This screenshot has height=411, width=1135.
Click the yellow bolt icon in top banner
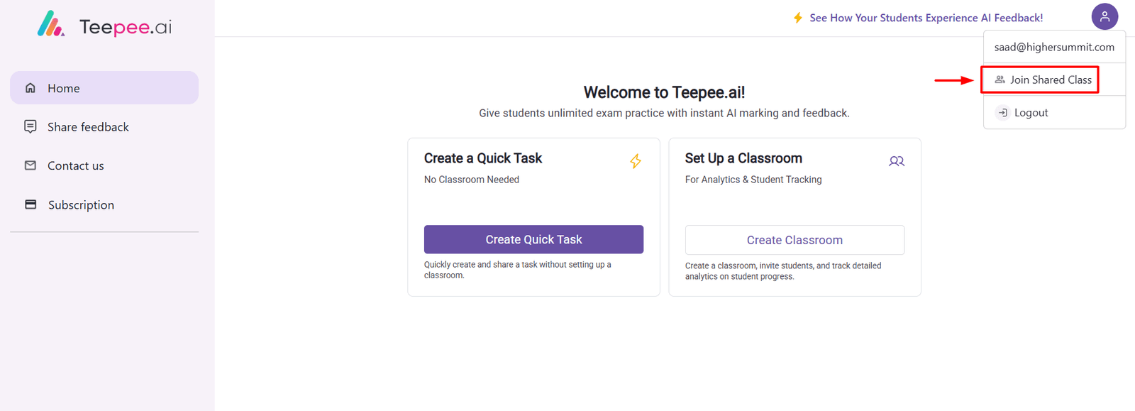click(x=798, y=18)
